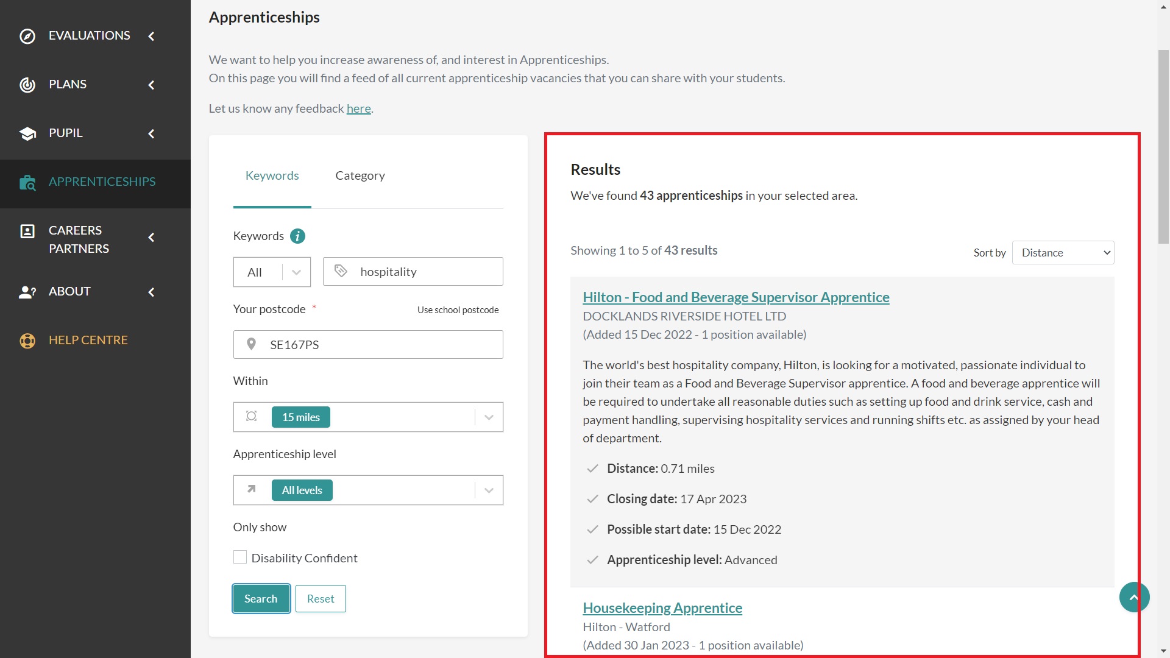Image resolution: width=1170 pixels, height=658 pixels.
Task: Click the tag icon in keyword field
Action: 341,271
